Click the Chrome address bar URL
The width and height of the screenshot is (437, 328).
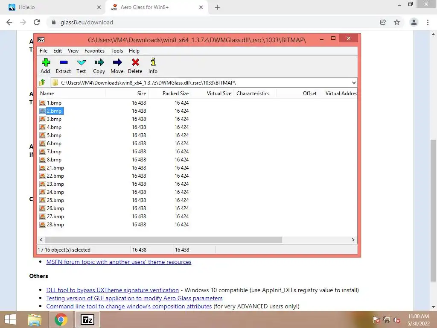coord(87,22)
